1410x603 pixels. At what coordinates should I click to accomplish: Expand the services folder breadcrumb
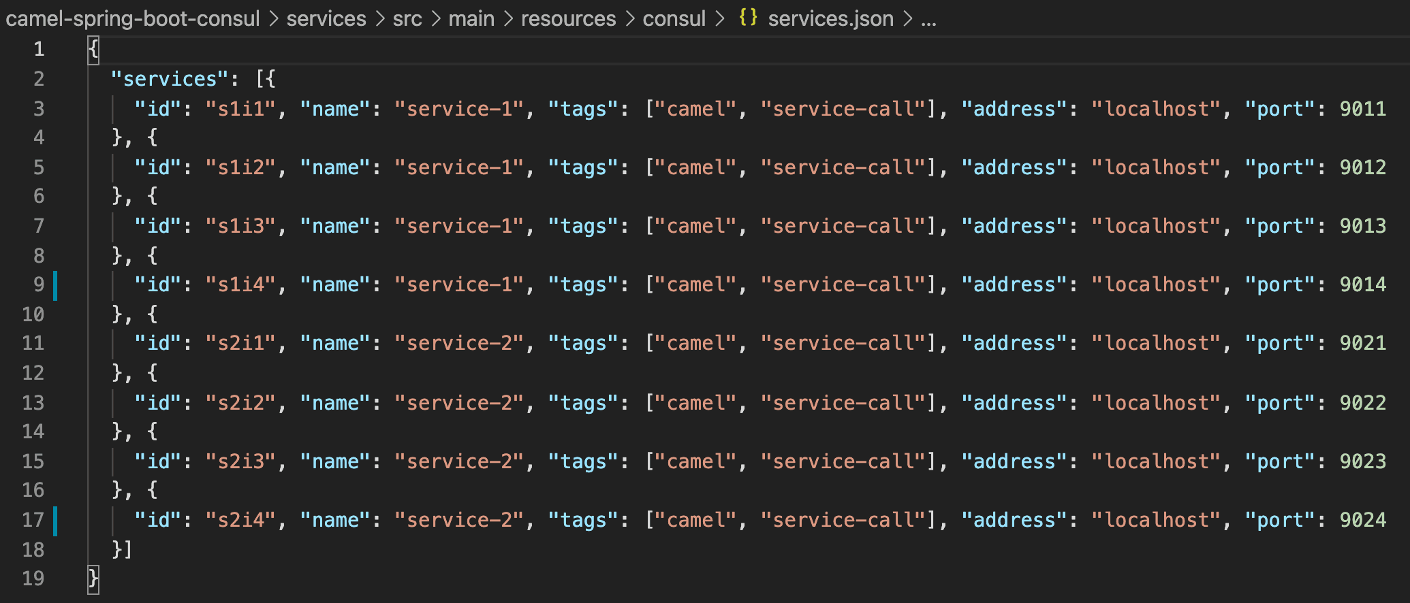pos(326,18)
